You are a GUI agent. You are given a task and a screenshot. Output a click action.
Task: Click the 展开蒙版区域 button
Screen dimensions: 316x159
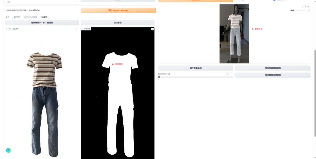point(196,68)
